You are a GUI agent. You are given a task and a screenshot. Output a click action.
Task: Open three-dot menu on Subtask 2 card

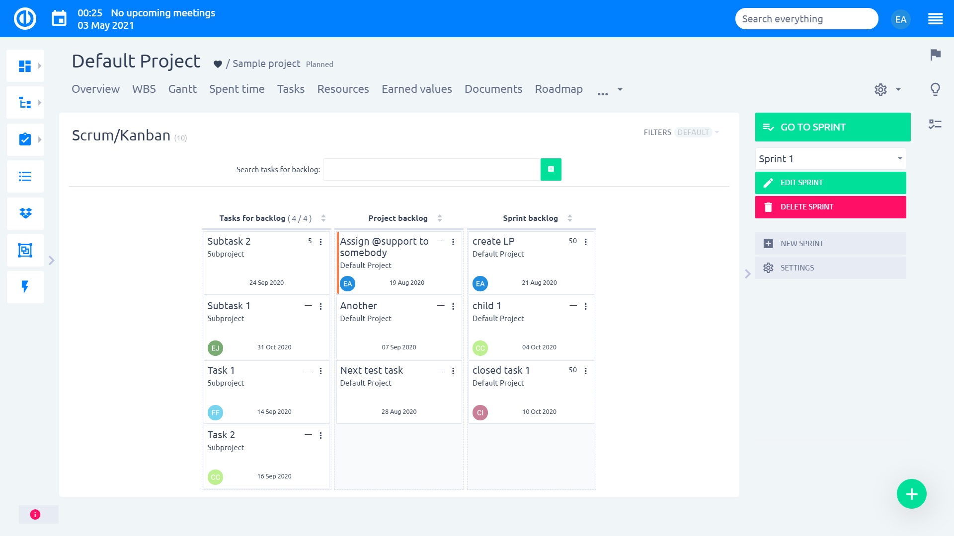coord(320,242)
